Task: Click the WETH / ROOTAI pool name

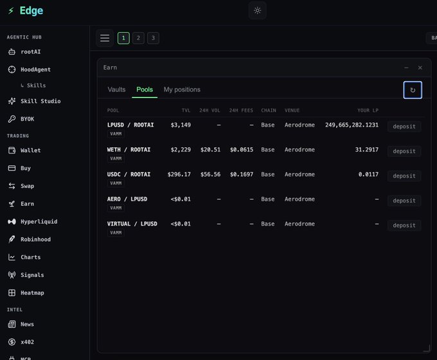Action: pyautogui.click(x=129, y=150)
